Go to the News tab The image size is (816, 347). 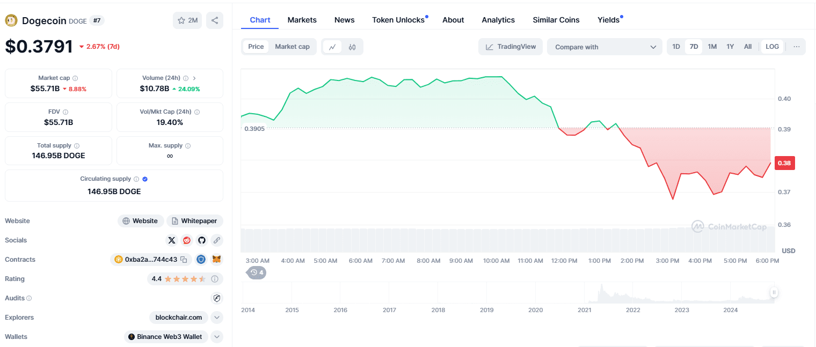pos(345,20)
